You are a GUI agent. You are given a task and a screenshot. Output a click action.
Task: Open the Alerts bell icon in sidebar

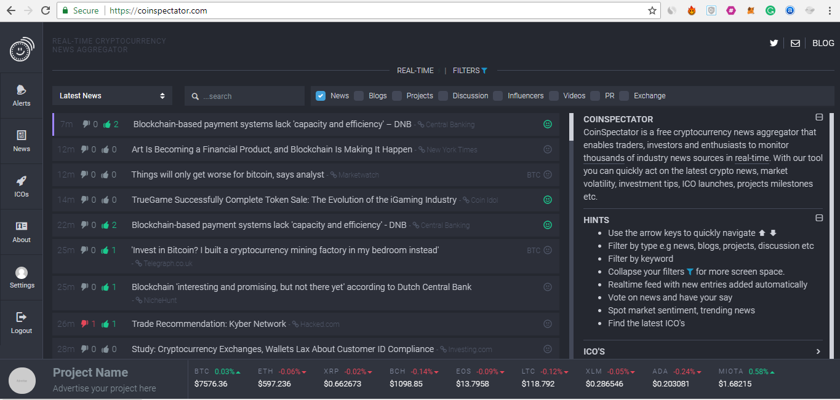point(22,91)
